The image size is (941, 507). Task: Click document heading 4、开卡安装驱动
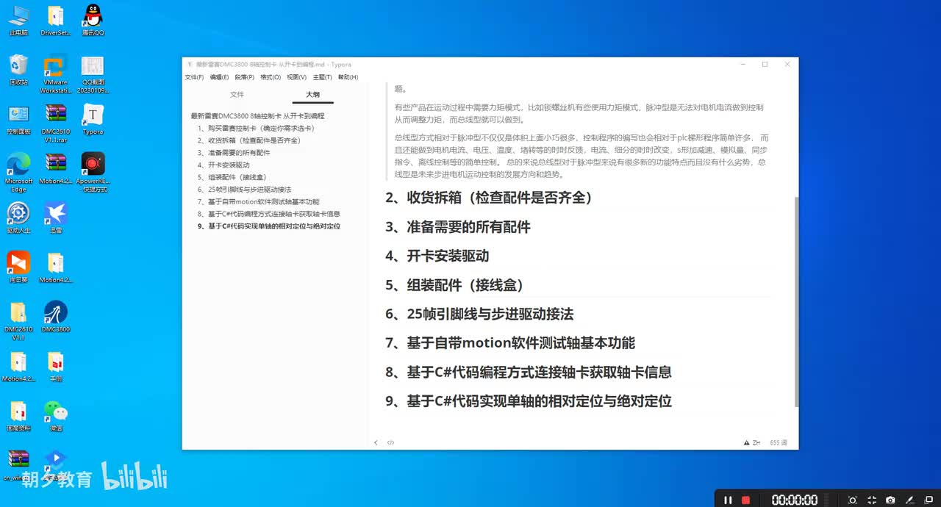pos(437,256)
